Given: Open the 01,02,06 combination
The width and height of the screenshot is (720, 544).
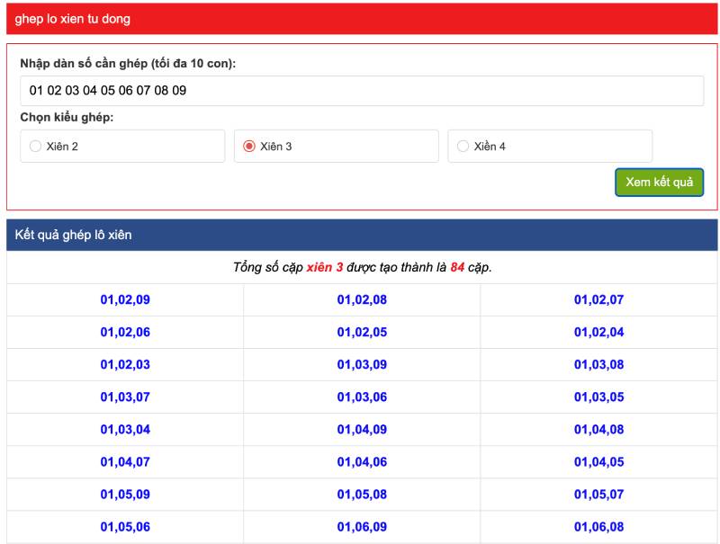Looking at the screenshot, I should [125, 333].
